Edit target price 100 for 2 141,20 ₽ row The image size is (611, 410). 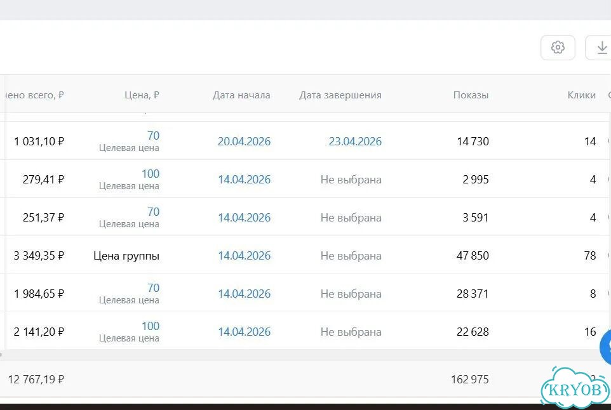coord(151,326)
